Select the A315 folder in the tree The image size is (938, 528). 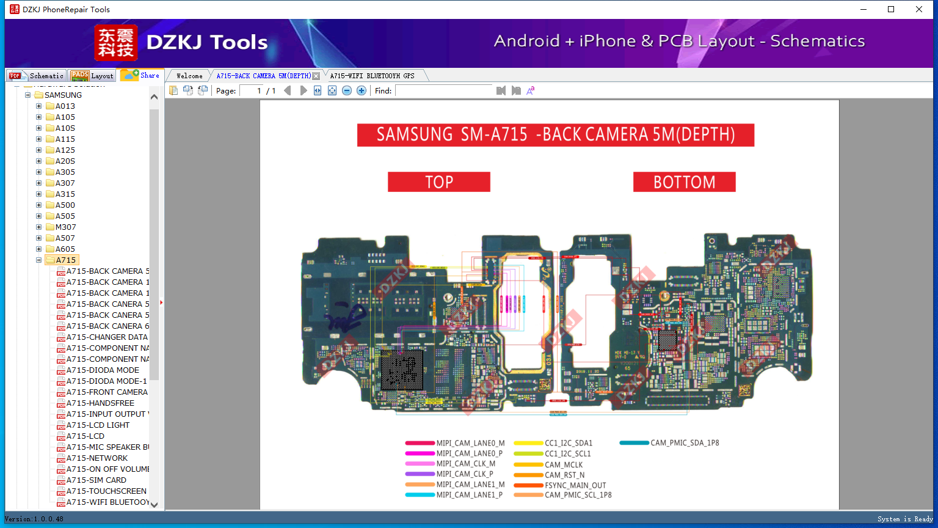click(x=65, y=194)
